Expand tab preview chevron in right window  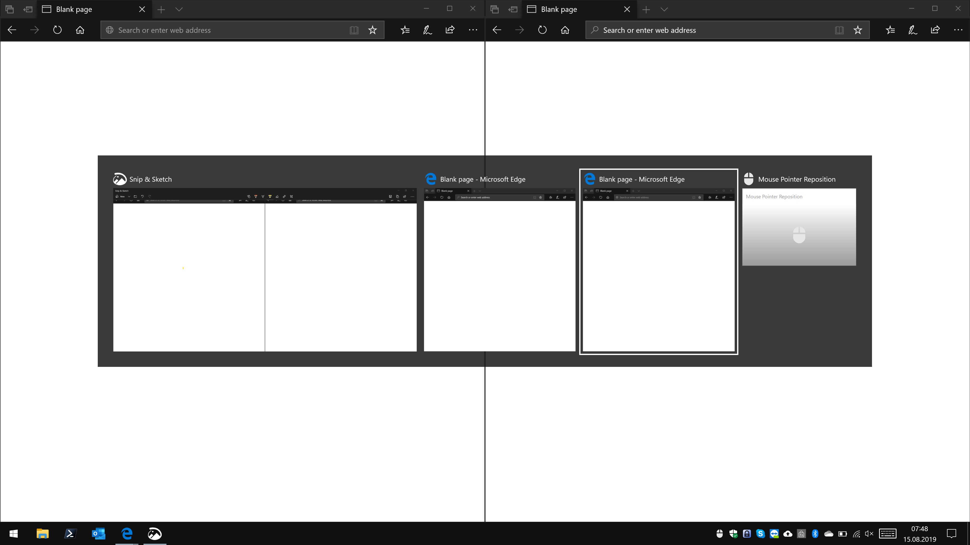click(x=664, y=9)
